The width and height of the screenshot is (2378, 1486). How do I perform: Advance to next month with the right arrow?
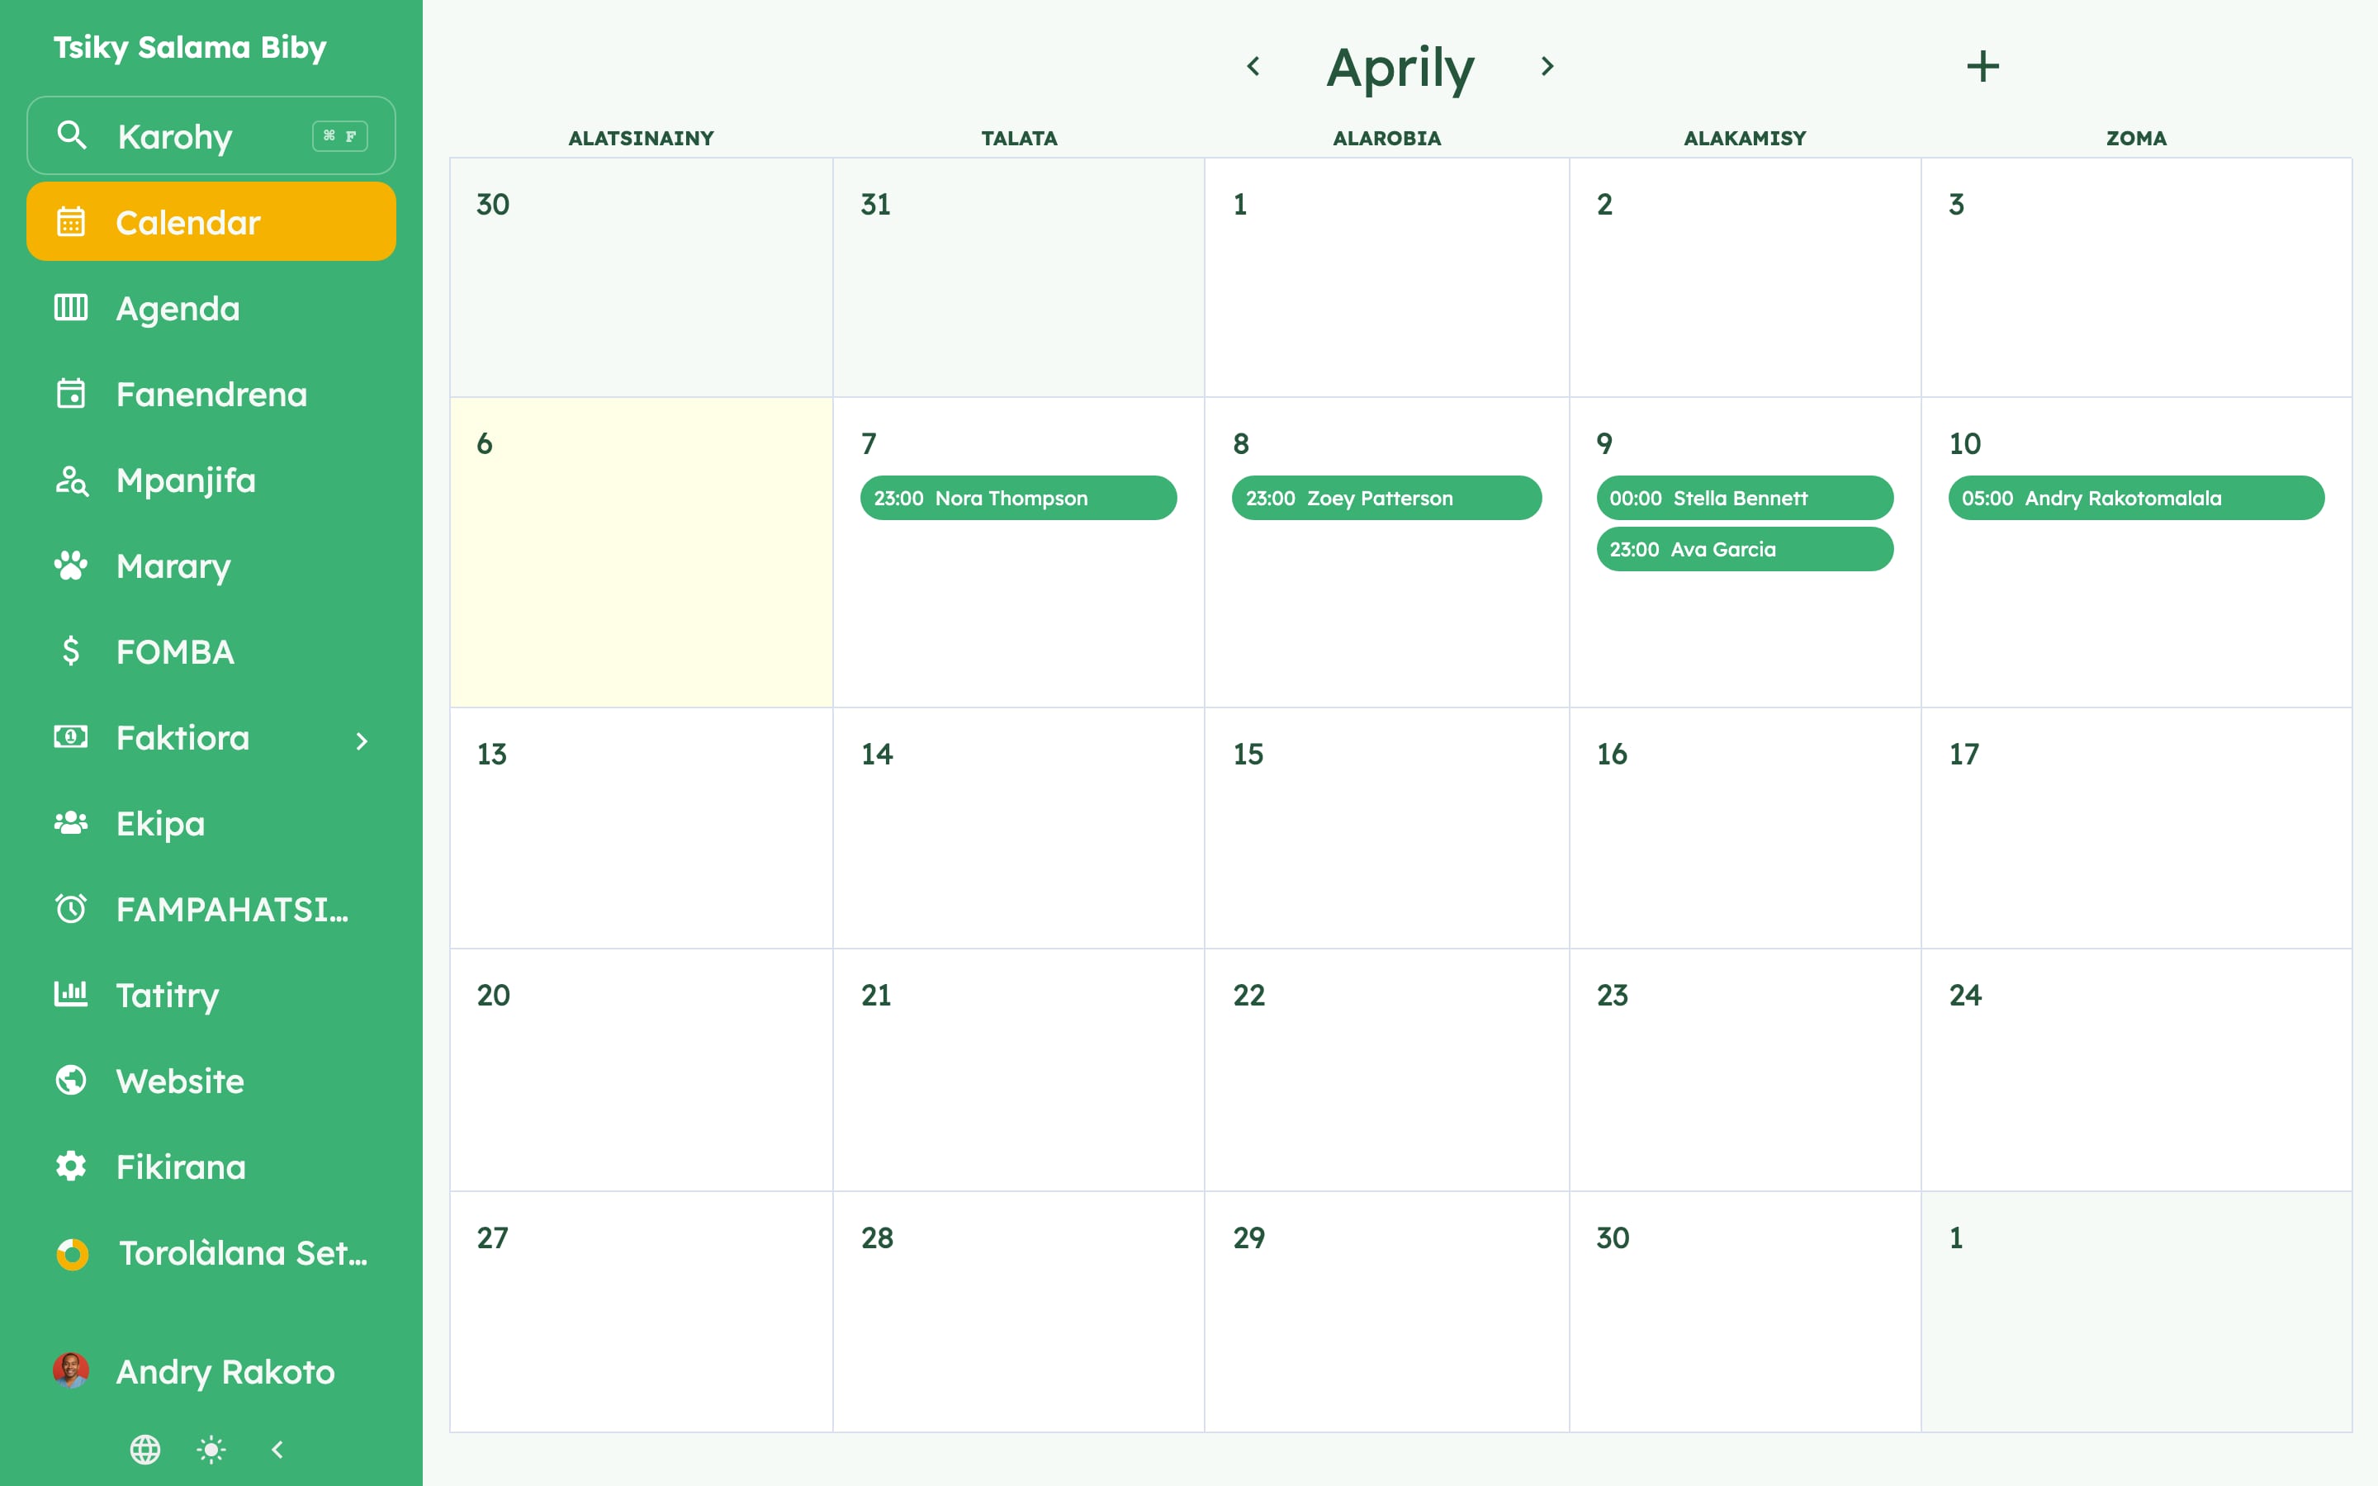coord(1547,67)
